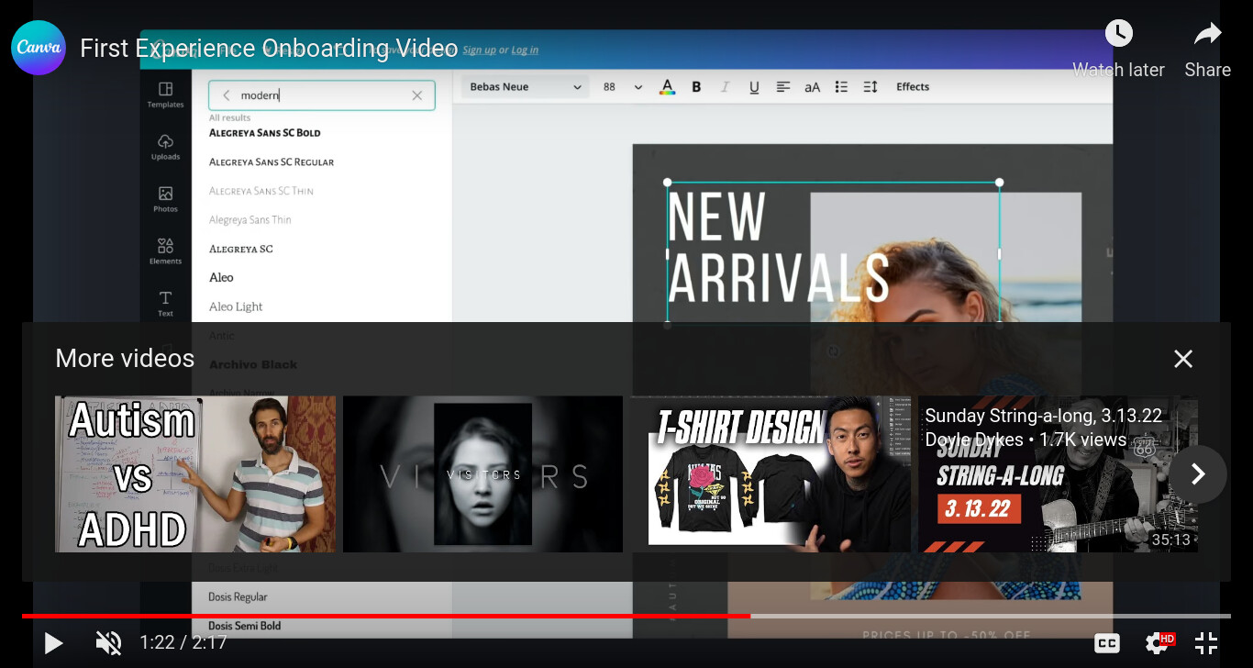Open the font size 88 dropdown
The image size is (1253, 668).
click(x=623, y=87)
